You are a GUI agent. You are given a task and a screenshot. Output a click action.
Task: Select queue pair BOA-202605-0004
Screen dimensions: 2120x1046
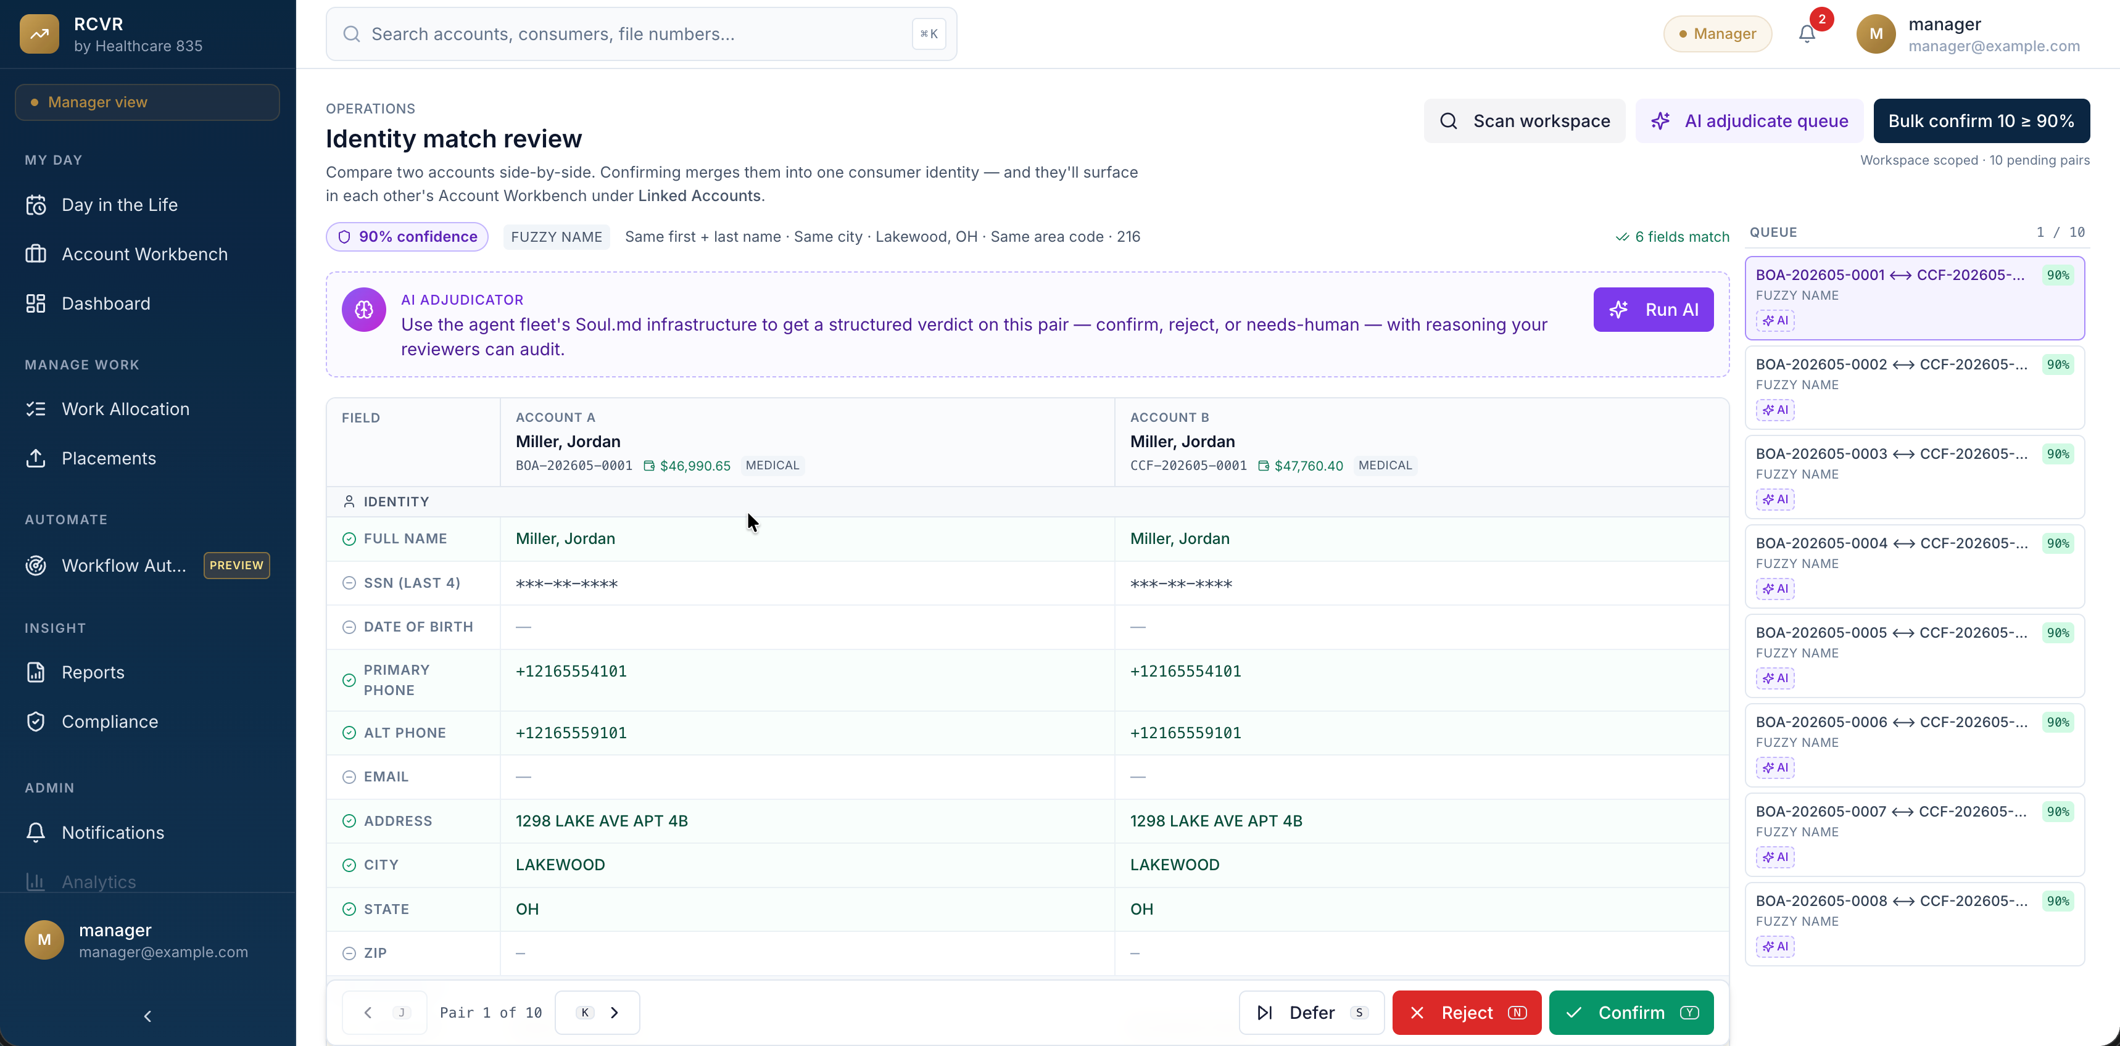click(x=1915, y=567)
